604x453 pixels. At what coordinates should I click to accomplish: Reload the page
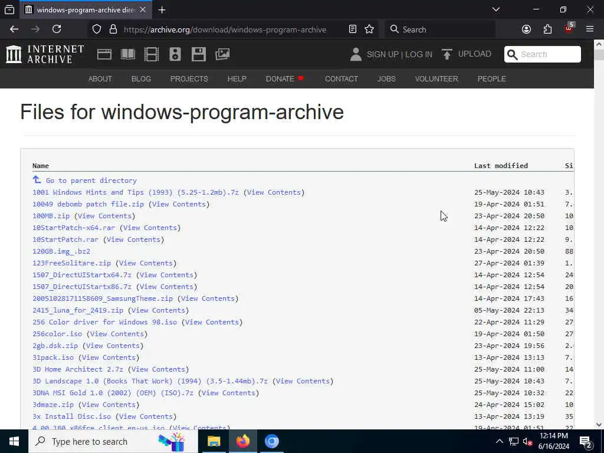pyautogui.click(x=57, y=29)
